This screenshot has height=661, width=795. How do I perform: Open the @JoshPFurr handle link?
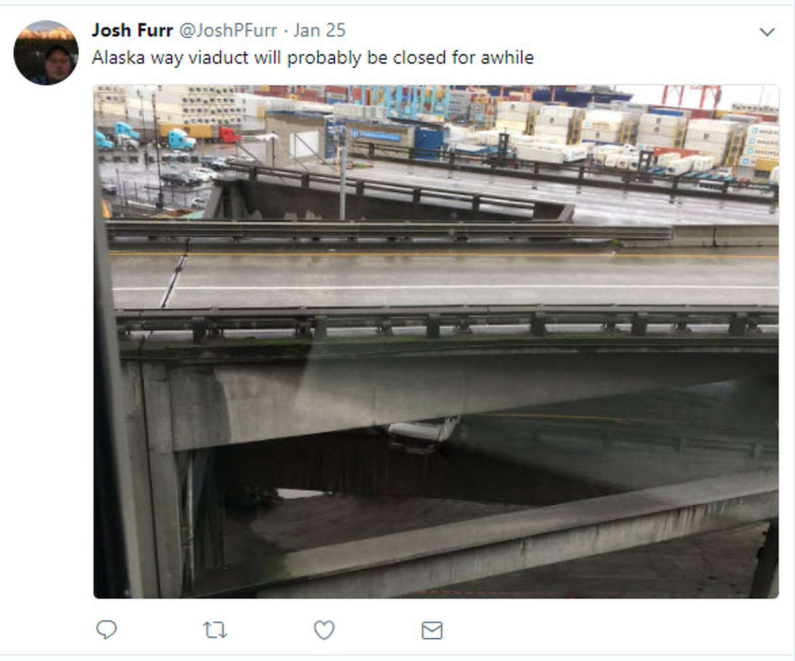tap(227, 30)
